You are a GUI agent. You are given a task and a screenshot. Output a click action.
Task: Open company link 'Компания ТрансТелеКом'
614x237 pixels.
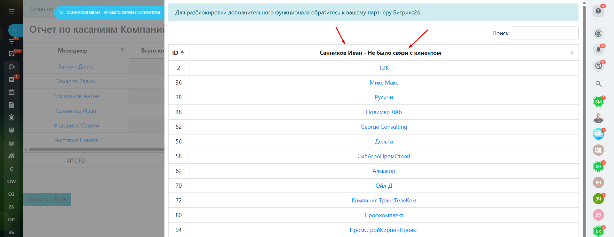tap(384, 200)
